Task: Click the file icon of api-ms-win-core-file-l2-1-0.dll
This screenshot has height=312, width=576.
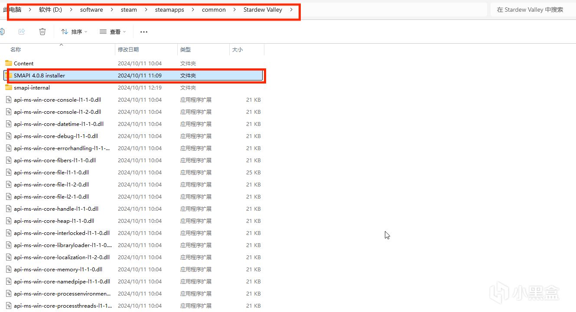Action: 9,196
